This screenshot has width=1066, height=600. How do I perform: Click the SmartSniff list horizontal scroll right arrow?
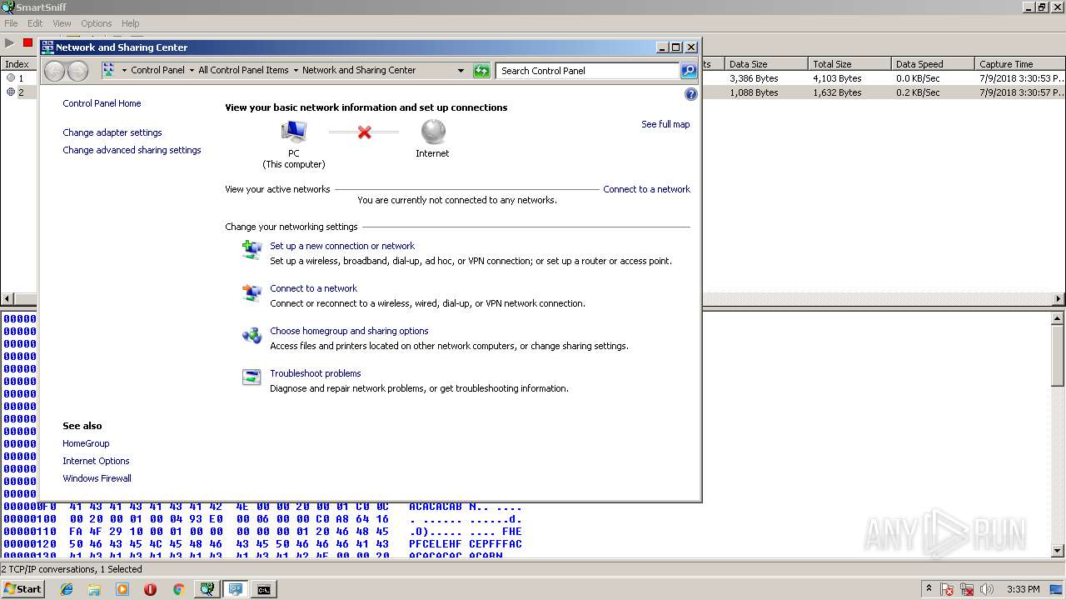pos(1059,298)
